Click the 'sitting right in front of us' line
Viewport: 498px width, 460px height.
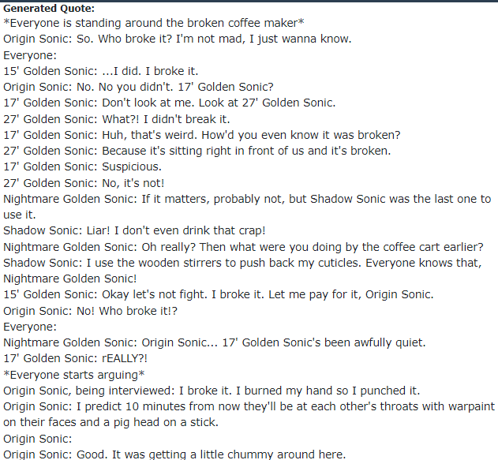click(x=197, y=151)
